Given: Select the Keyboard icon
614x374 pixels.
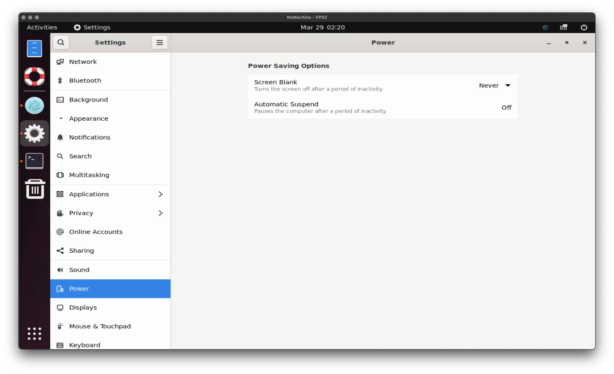Looking at the screenshot, I should coord(60,345).
